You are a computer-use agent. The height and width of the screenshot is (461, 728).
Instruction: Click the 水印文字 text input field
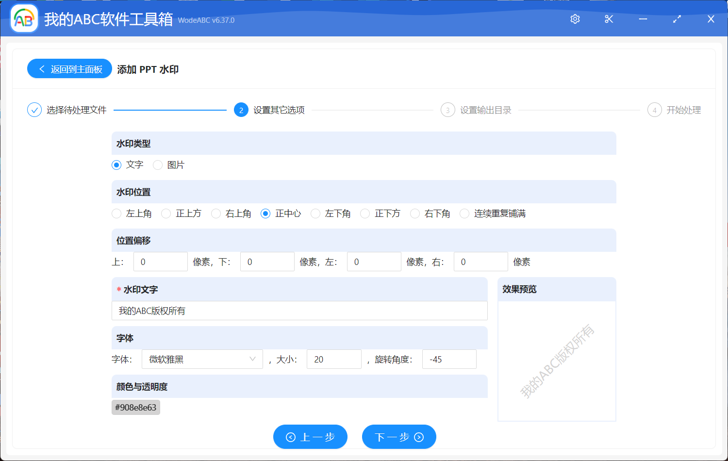coord(299,311)
